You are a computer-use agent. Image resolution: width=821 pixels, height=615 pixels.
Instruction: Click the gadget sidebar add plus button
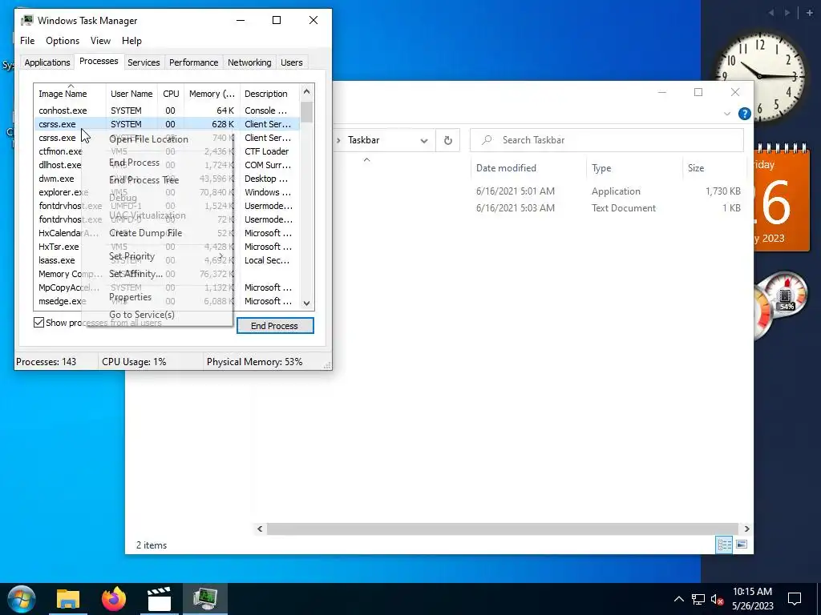tap(810, 13)
